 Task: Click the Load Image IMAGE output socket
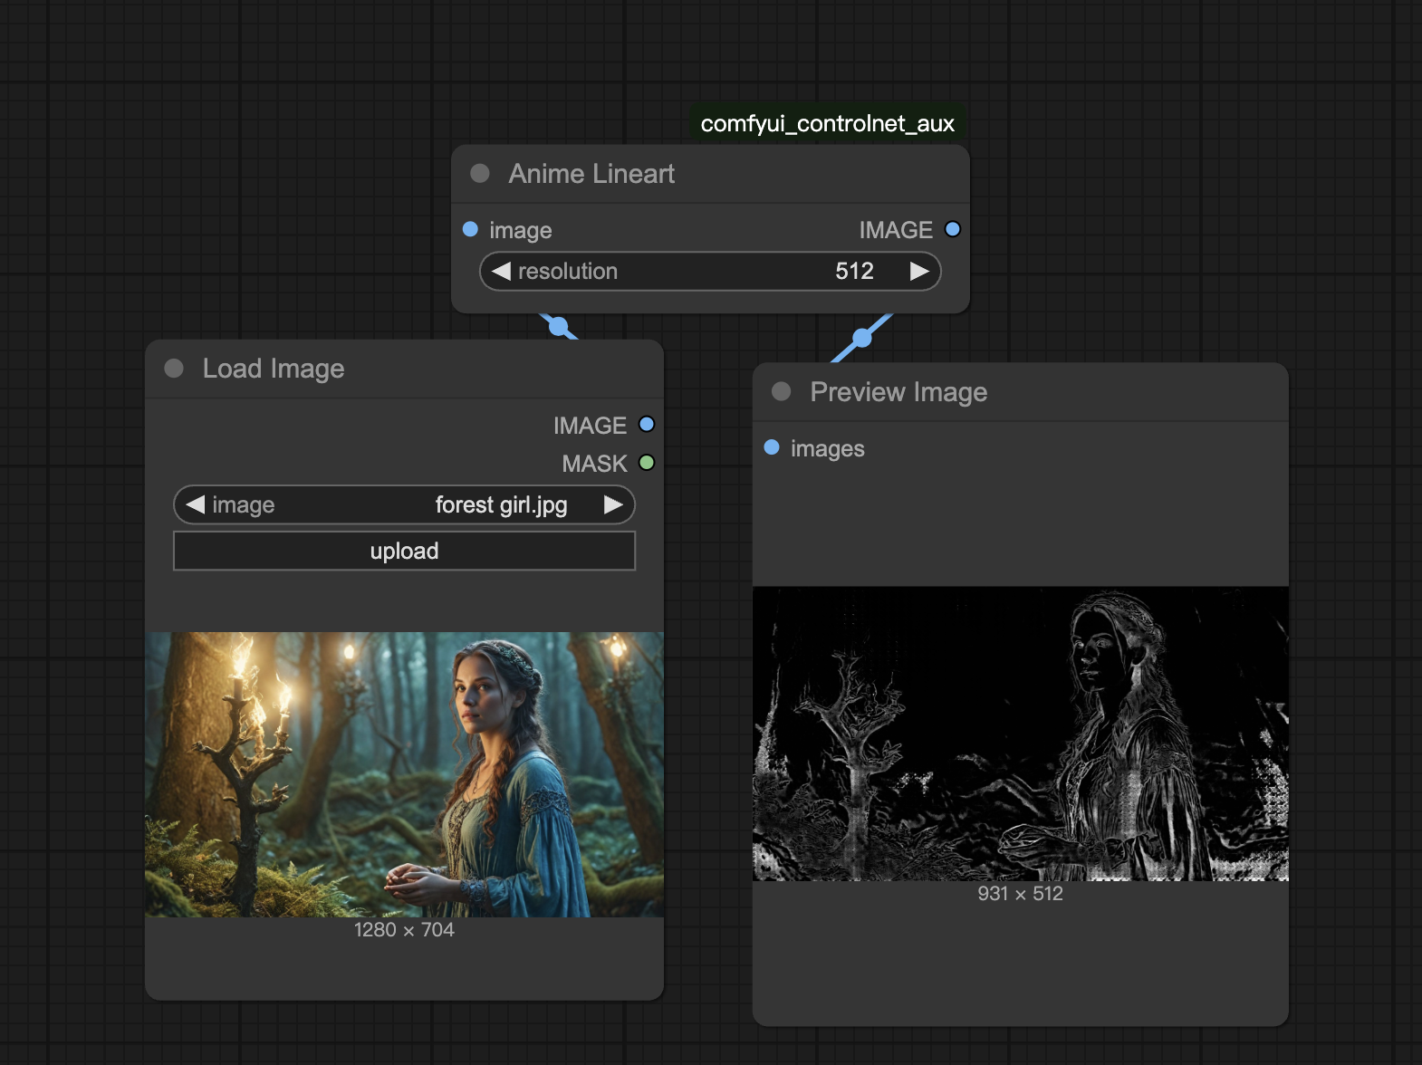coord(647,425)
